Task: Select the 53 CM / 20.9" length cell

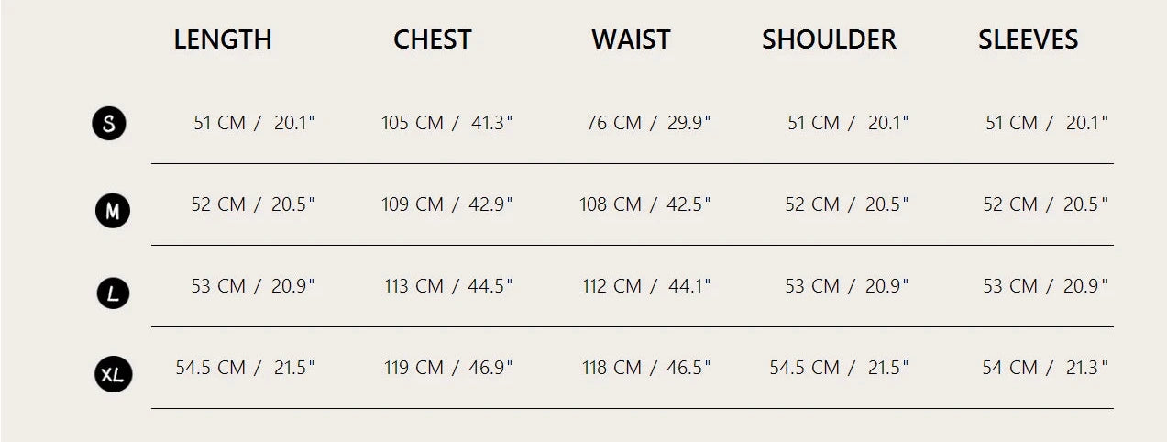Action: 253,286
